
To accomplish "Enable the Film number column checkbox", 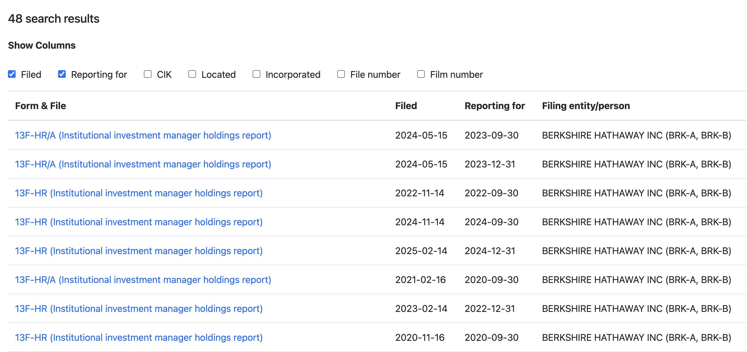I will click(421, 74).
